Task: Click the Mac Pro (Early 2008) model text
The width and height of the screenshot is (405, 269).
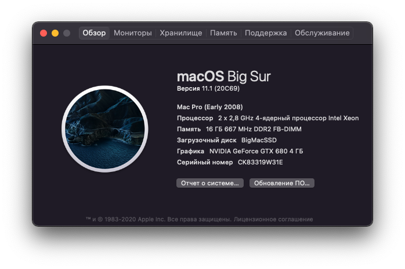Action: click(209, 107)
